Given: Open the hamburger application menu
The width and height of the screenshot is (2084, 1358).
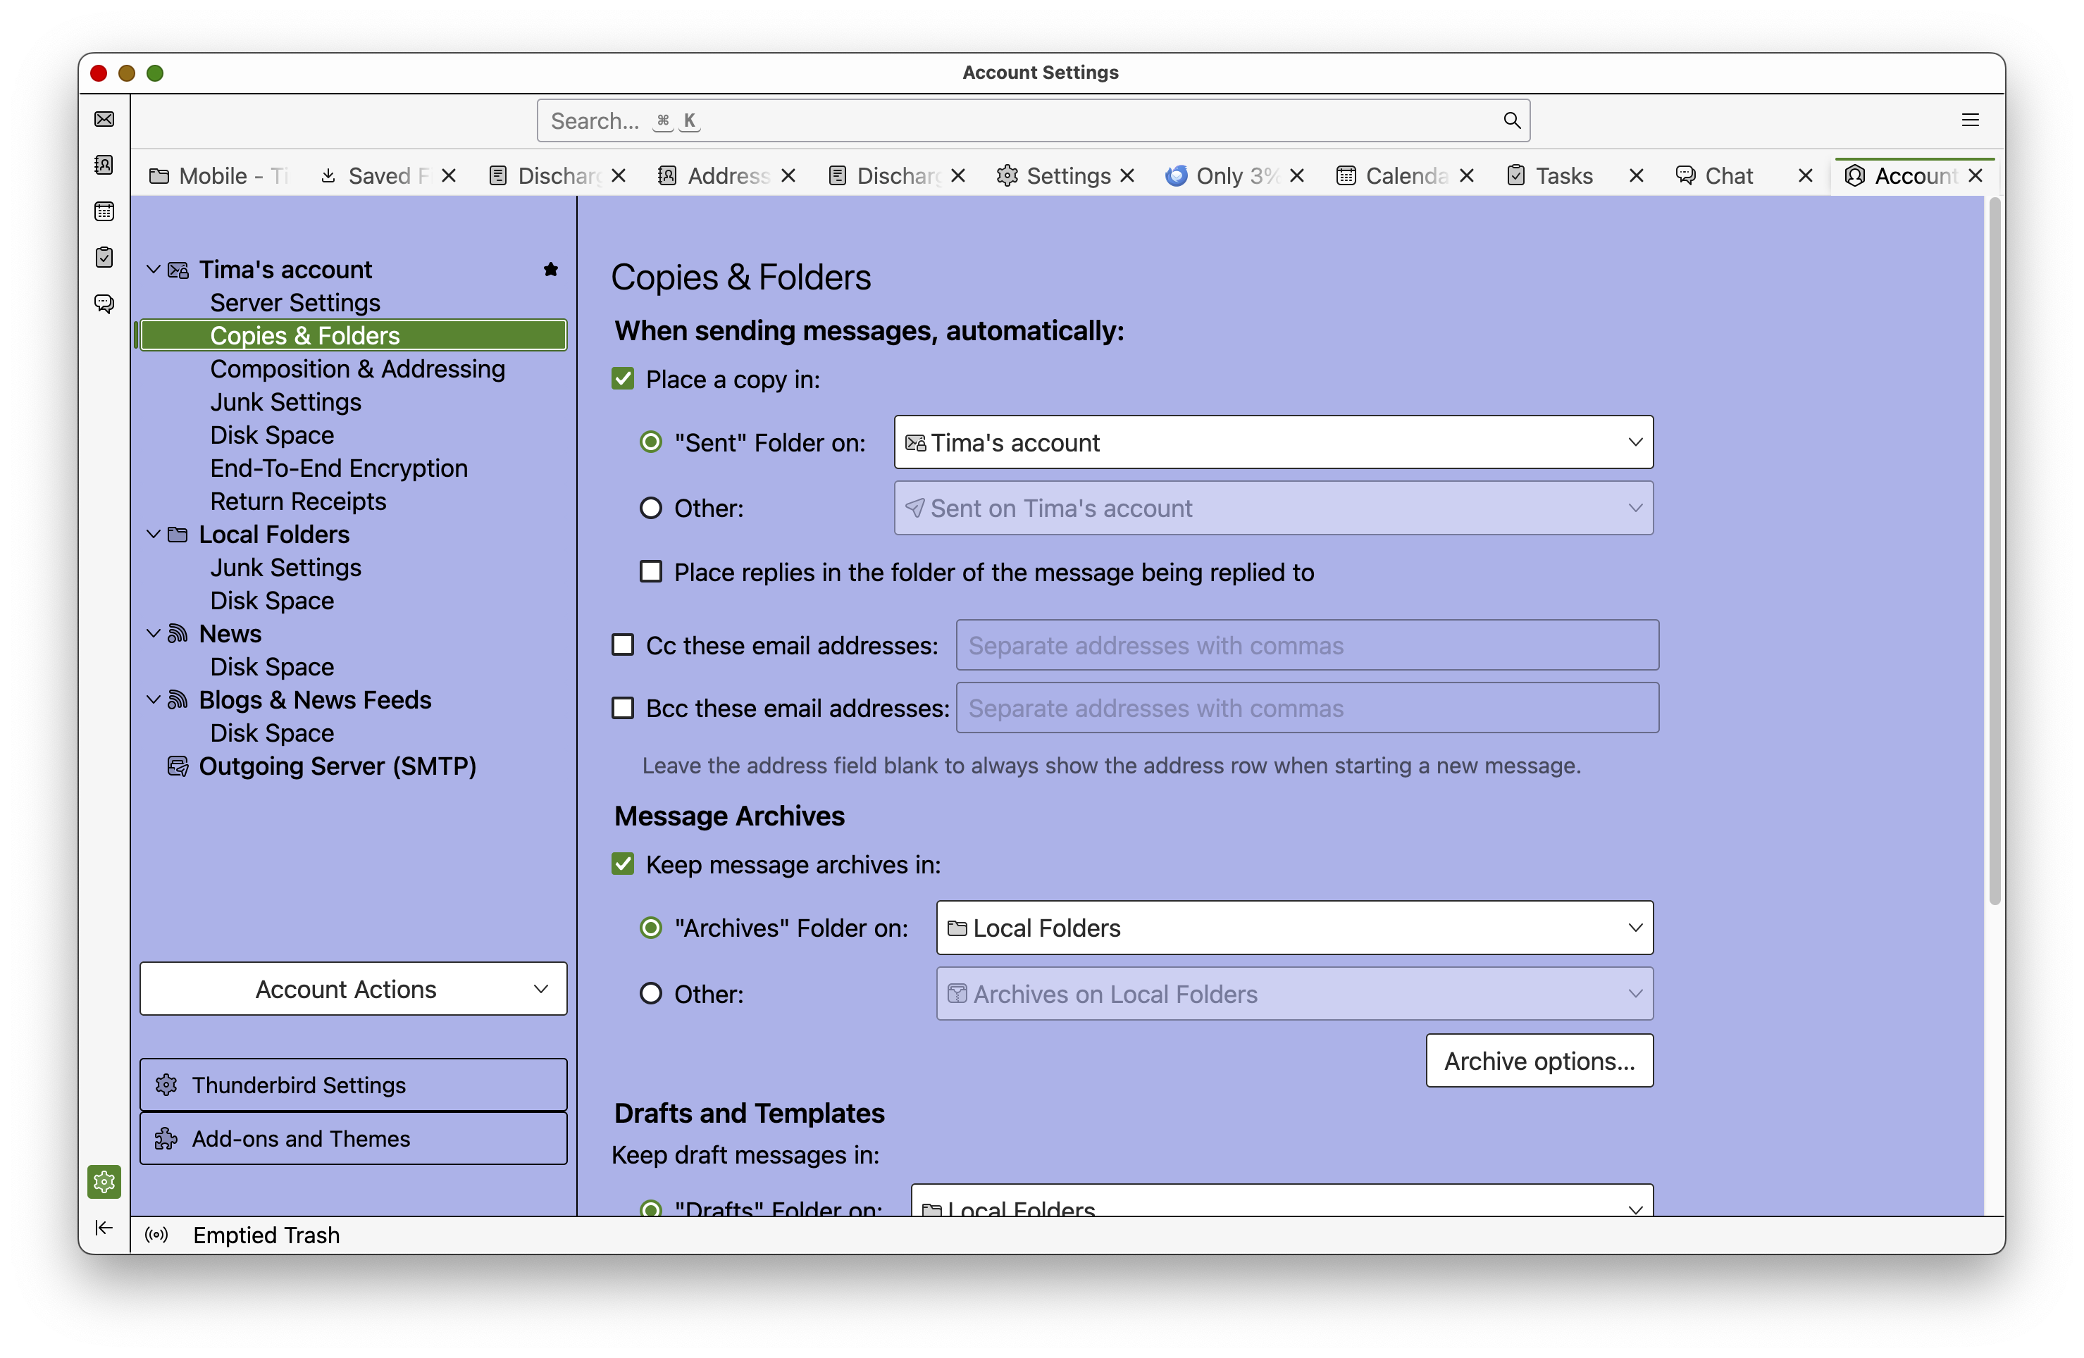Looking at the screenshot, I should (1970, 120).
